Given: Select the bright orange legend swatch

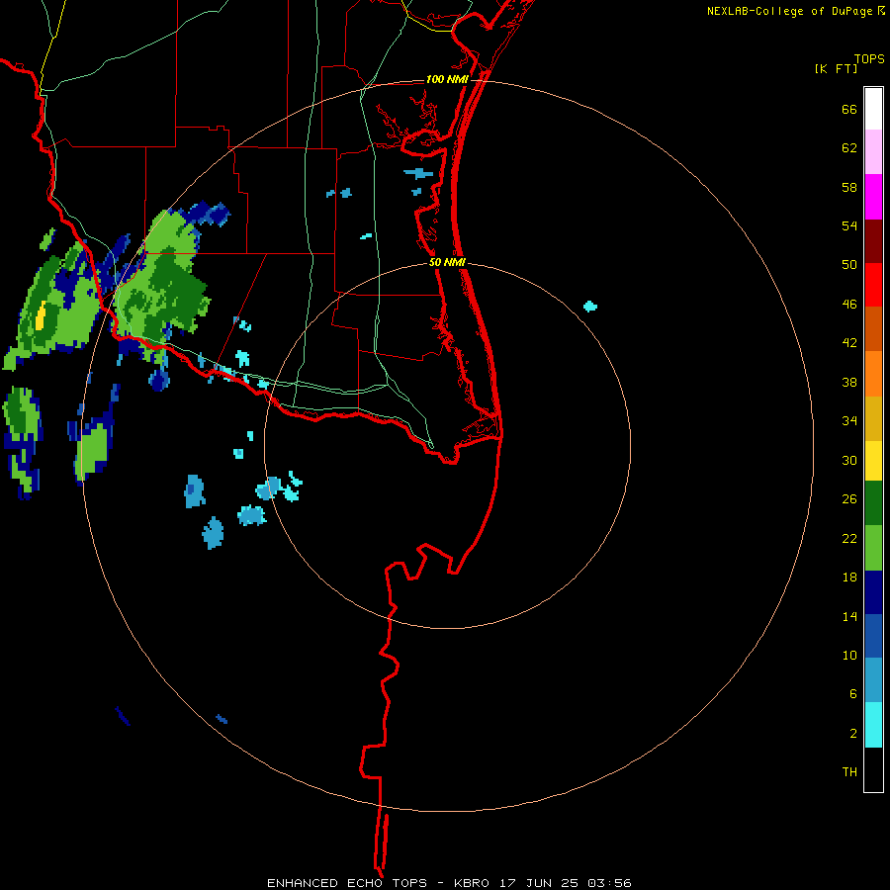Looking at the screenshot, I should click(873, 374).
